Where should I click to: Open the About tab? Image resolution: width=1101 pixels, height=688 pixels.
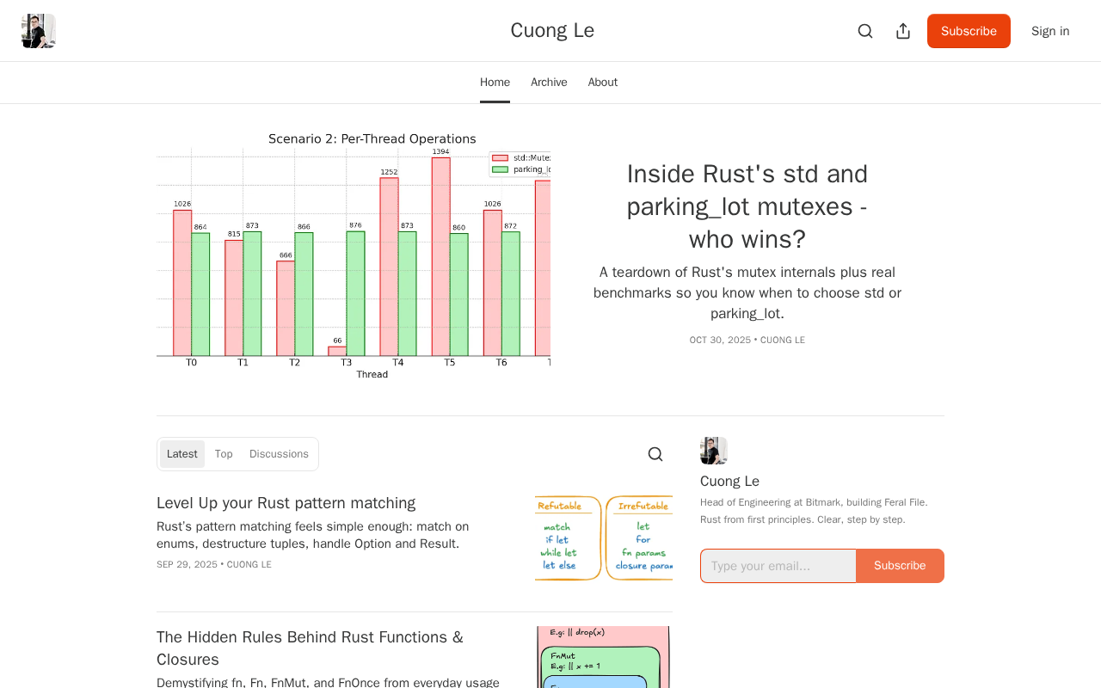click(x=603, y=83)
